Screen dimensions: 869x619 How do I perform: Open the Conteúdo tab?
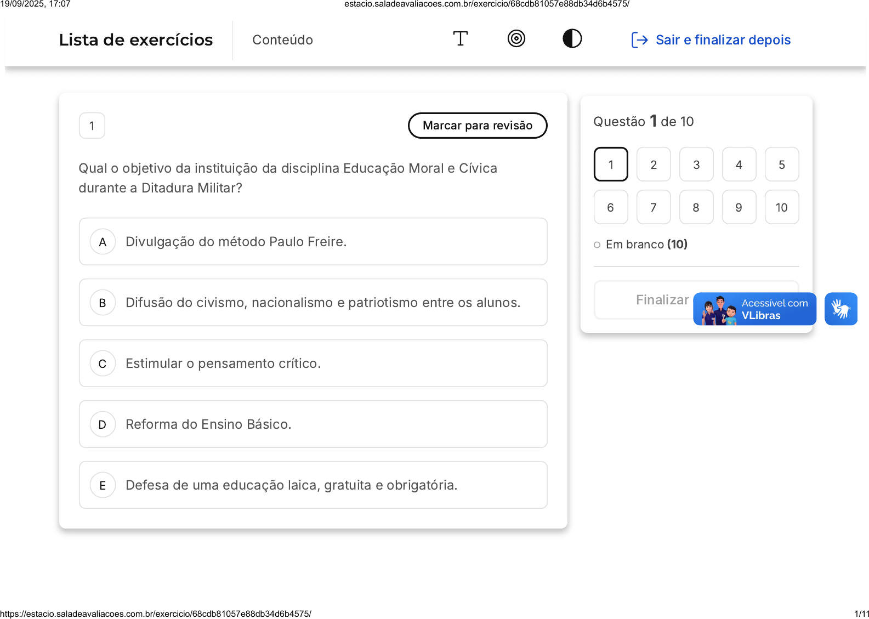click(x=282, y=40)
